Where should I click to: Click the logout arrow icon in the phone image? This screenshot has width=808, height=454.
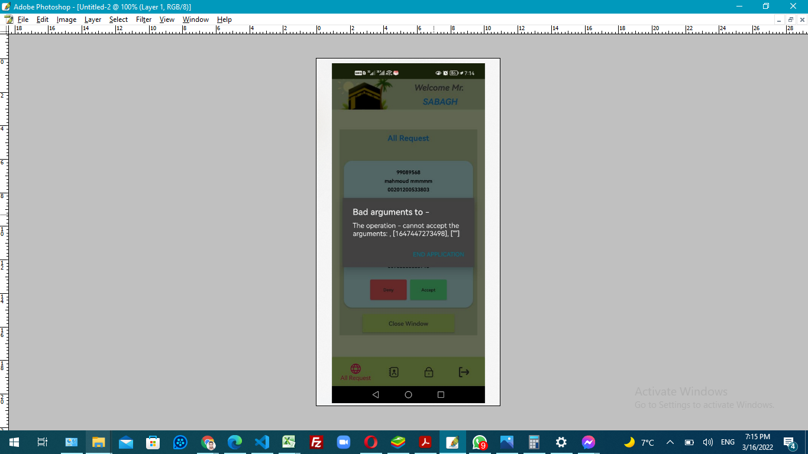(464, 372)
